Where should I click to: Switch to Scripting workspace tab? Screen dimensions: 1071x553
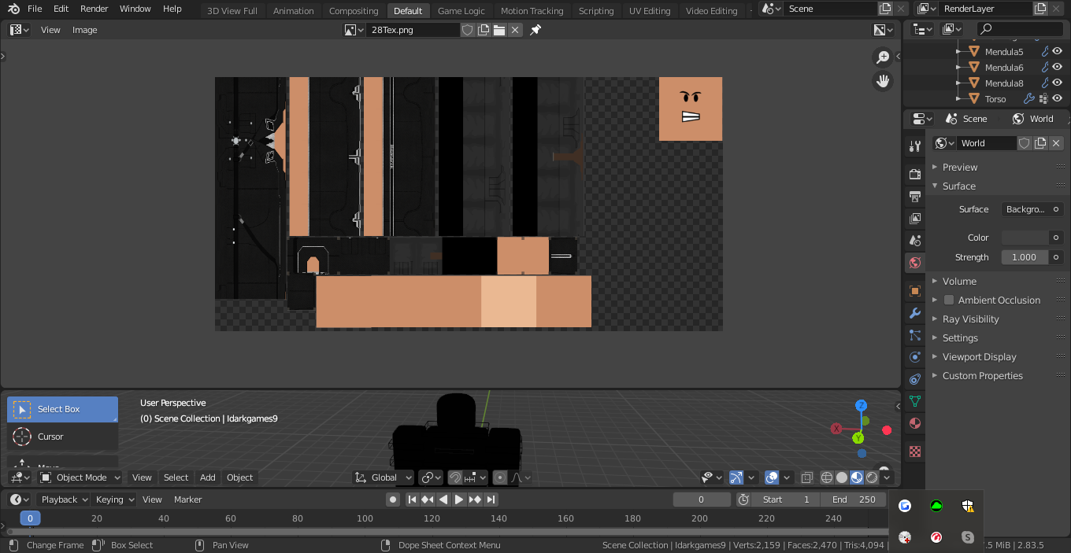click(596, 11)
